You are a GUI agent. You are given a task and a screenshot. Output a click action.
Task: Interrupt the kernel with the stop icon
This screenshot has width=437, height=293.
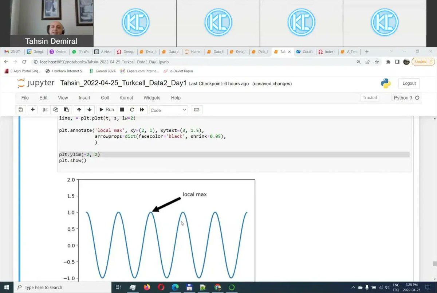point(122,110)
